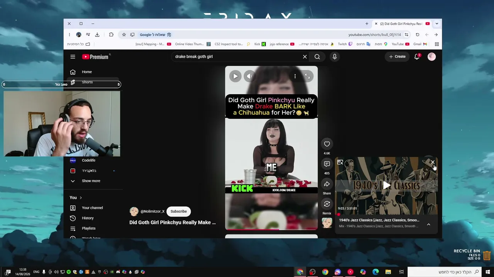Expand the miniplayer back to full page
Image resolution: width=494 pixels, height=277 pixels.
pos(340,162)
